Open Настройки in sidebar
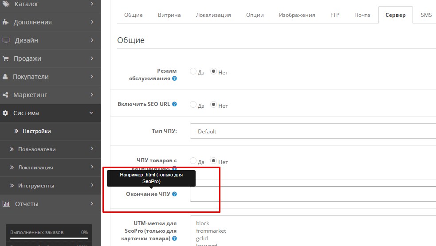The image size is (436, 246). point(37,131)
